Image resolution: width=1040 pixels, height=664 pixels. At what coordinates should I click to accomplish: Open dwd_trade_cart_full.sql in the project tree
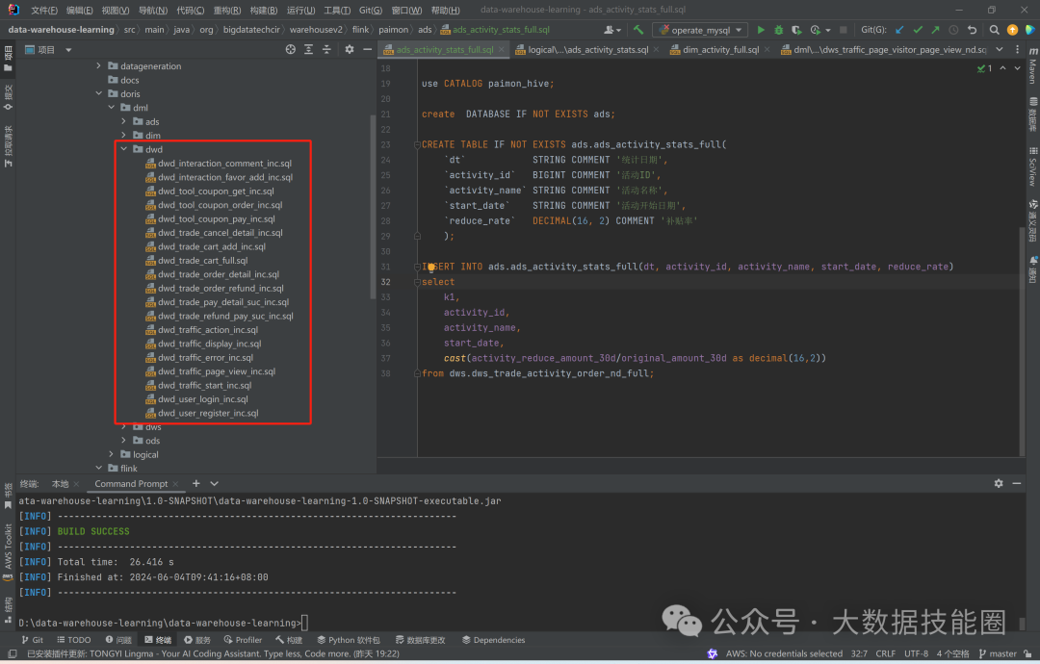203,261
